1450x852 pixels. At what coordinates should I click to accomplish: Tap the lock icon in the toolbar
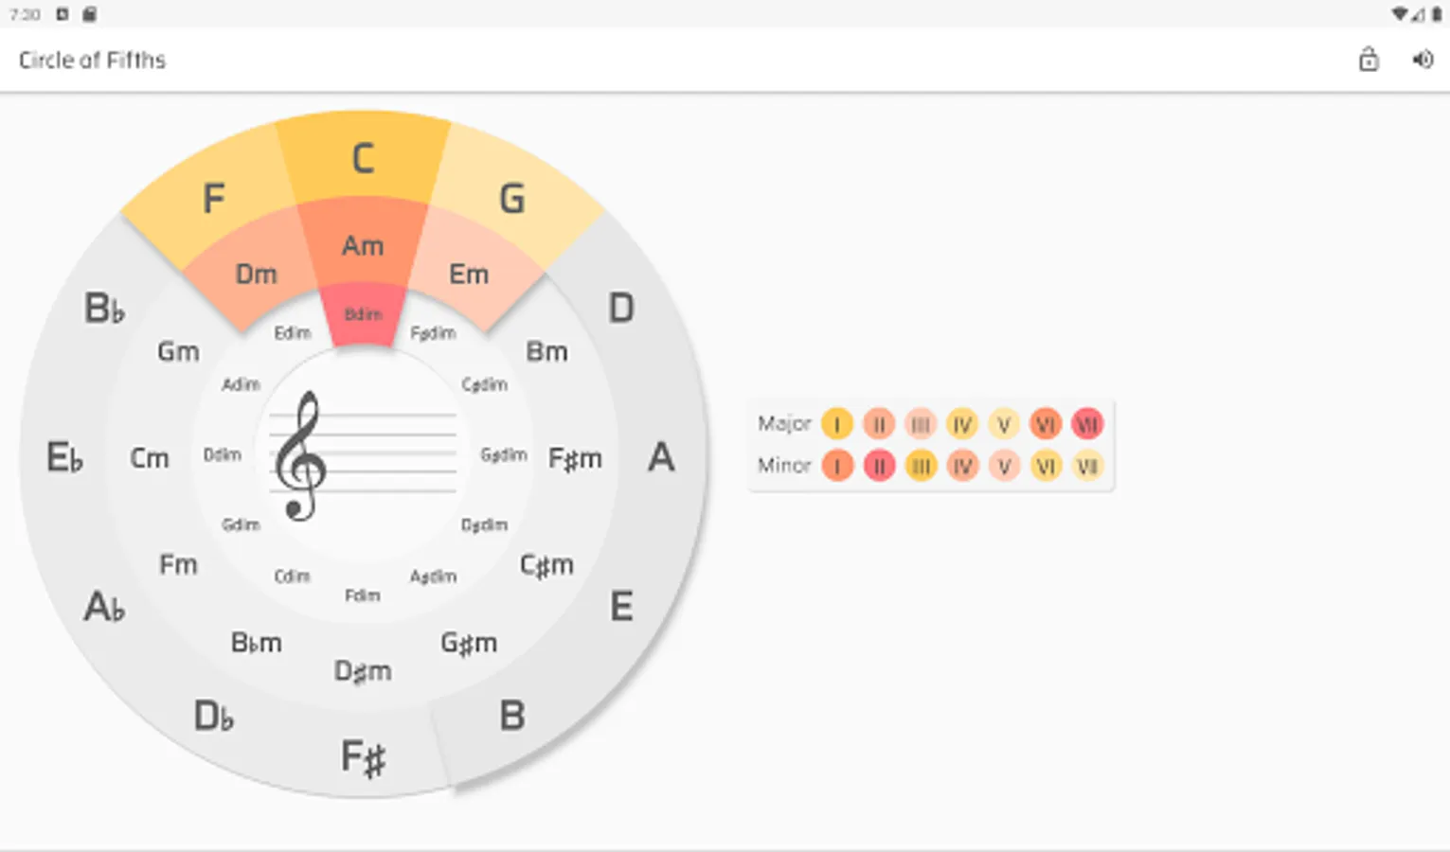click(x=1369, y=60)
